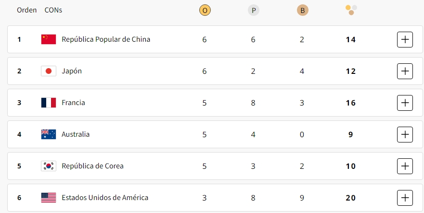424x213 pixels.
Task: Expand República de Corea row
Action: point(405,166)
